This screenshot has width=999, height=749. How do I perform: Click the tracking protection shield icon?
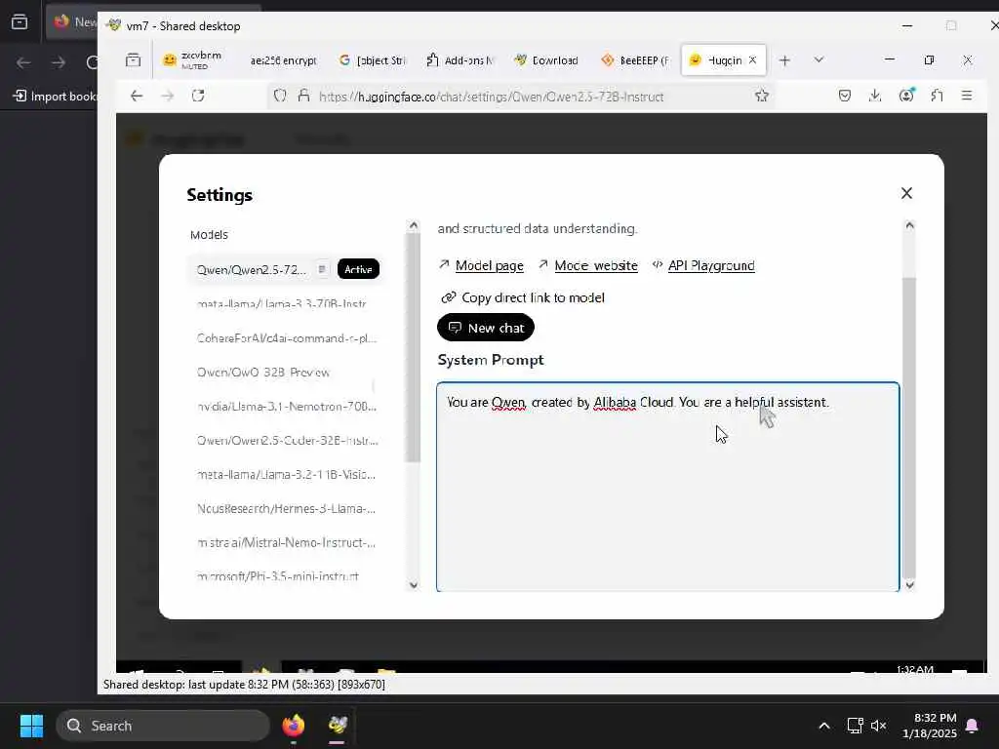tap(280, 97)
